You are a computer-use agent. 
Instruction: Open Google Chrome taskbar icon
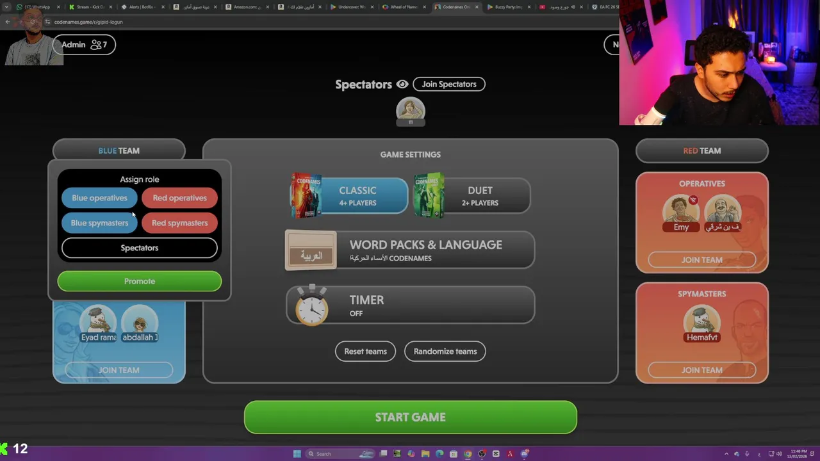point(468,454)
